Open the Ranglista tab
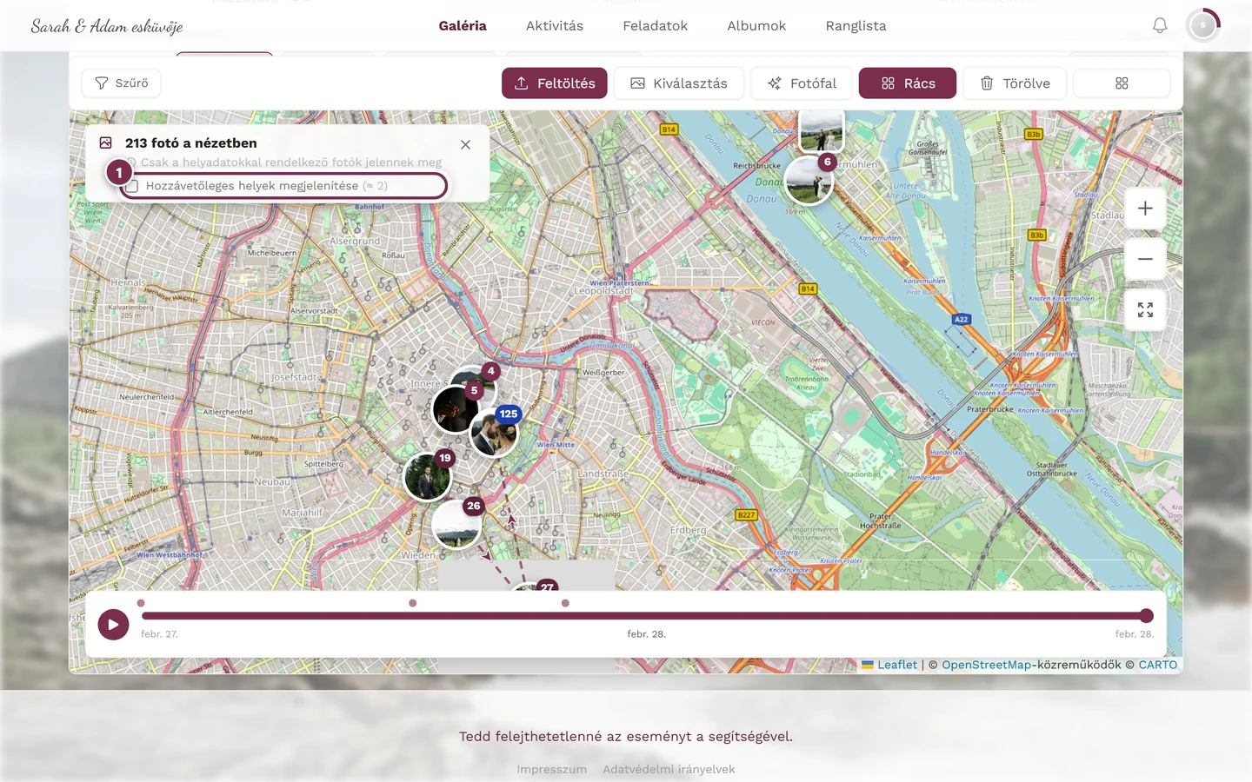Screen dimensions: 1252x782 click(x=856, y=26)
